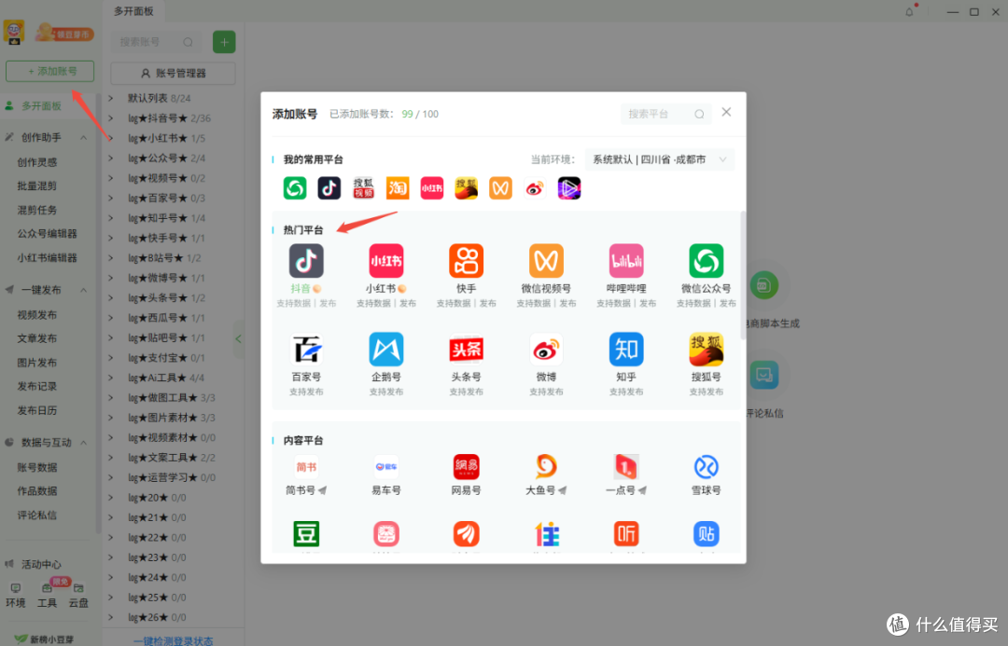Choose the 小红书 platform under 热门平台
This screenshot has width=1008, height=646.
pyautogui.click(x=385, y=261)
